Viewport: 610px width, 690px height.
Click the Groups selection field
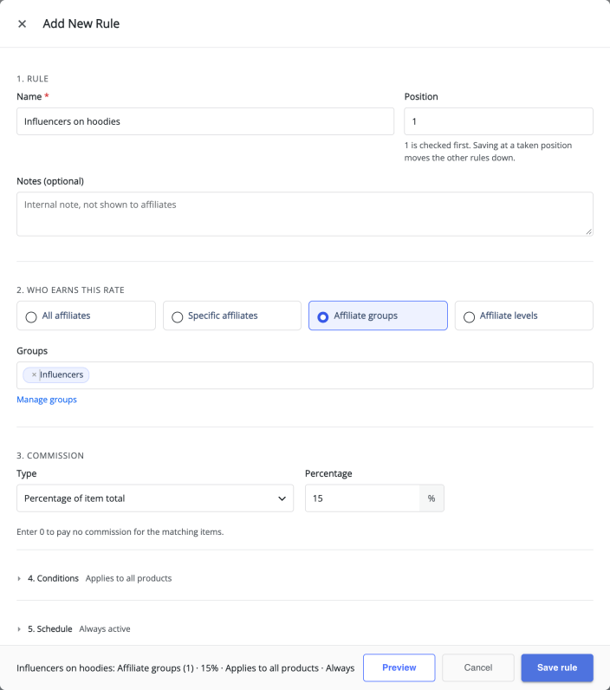(305, 375)
